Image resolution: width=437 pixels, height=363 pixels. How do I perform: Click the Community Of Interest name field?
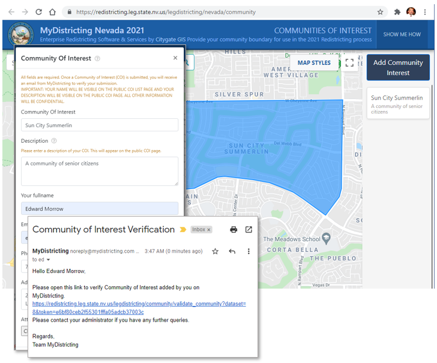[100, 125]
